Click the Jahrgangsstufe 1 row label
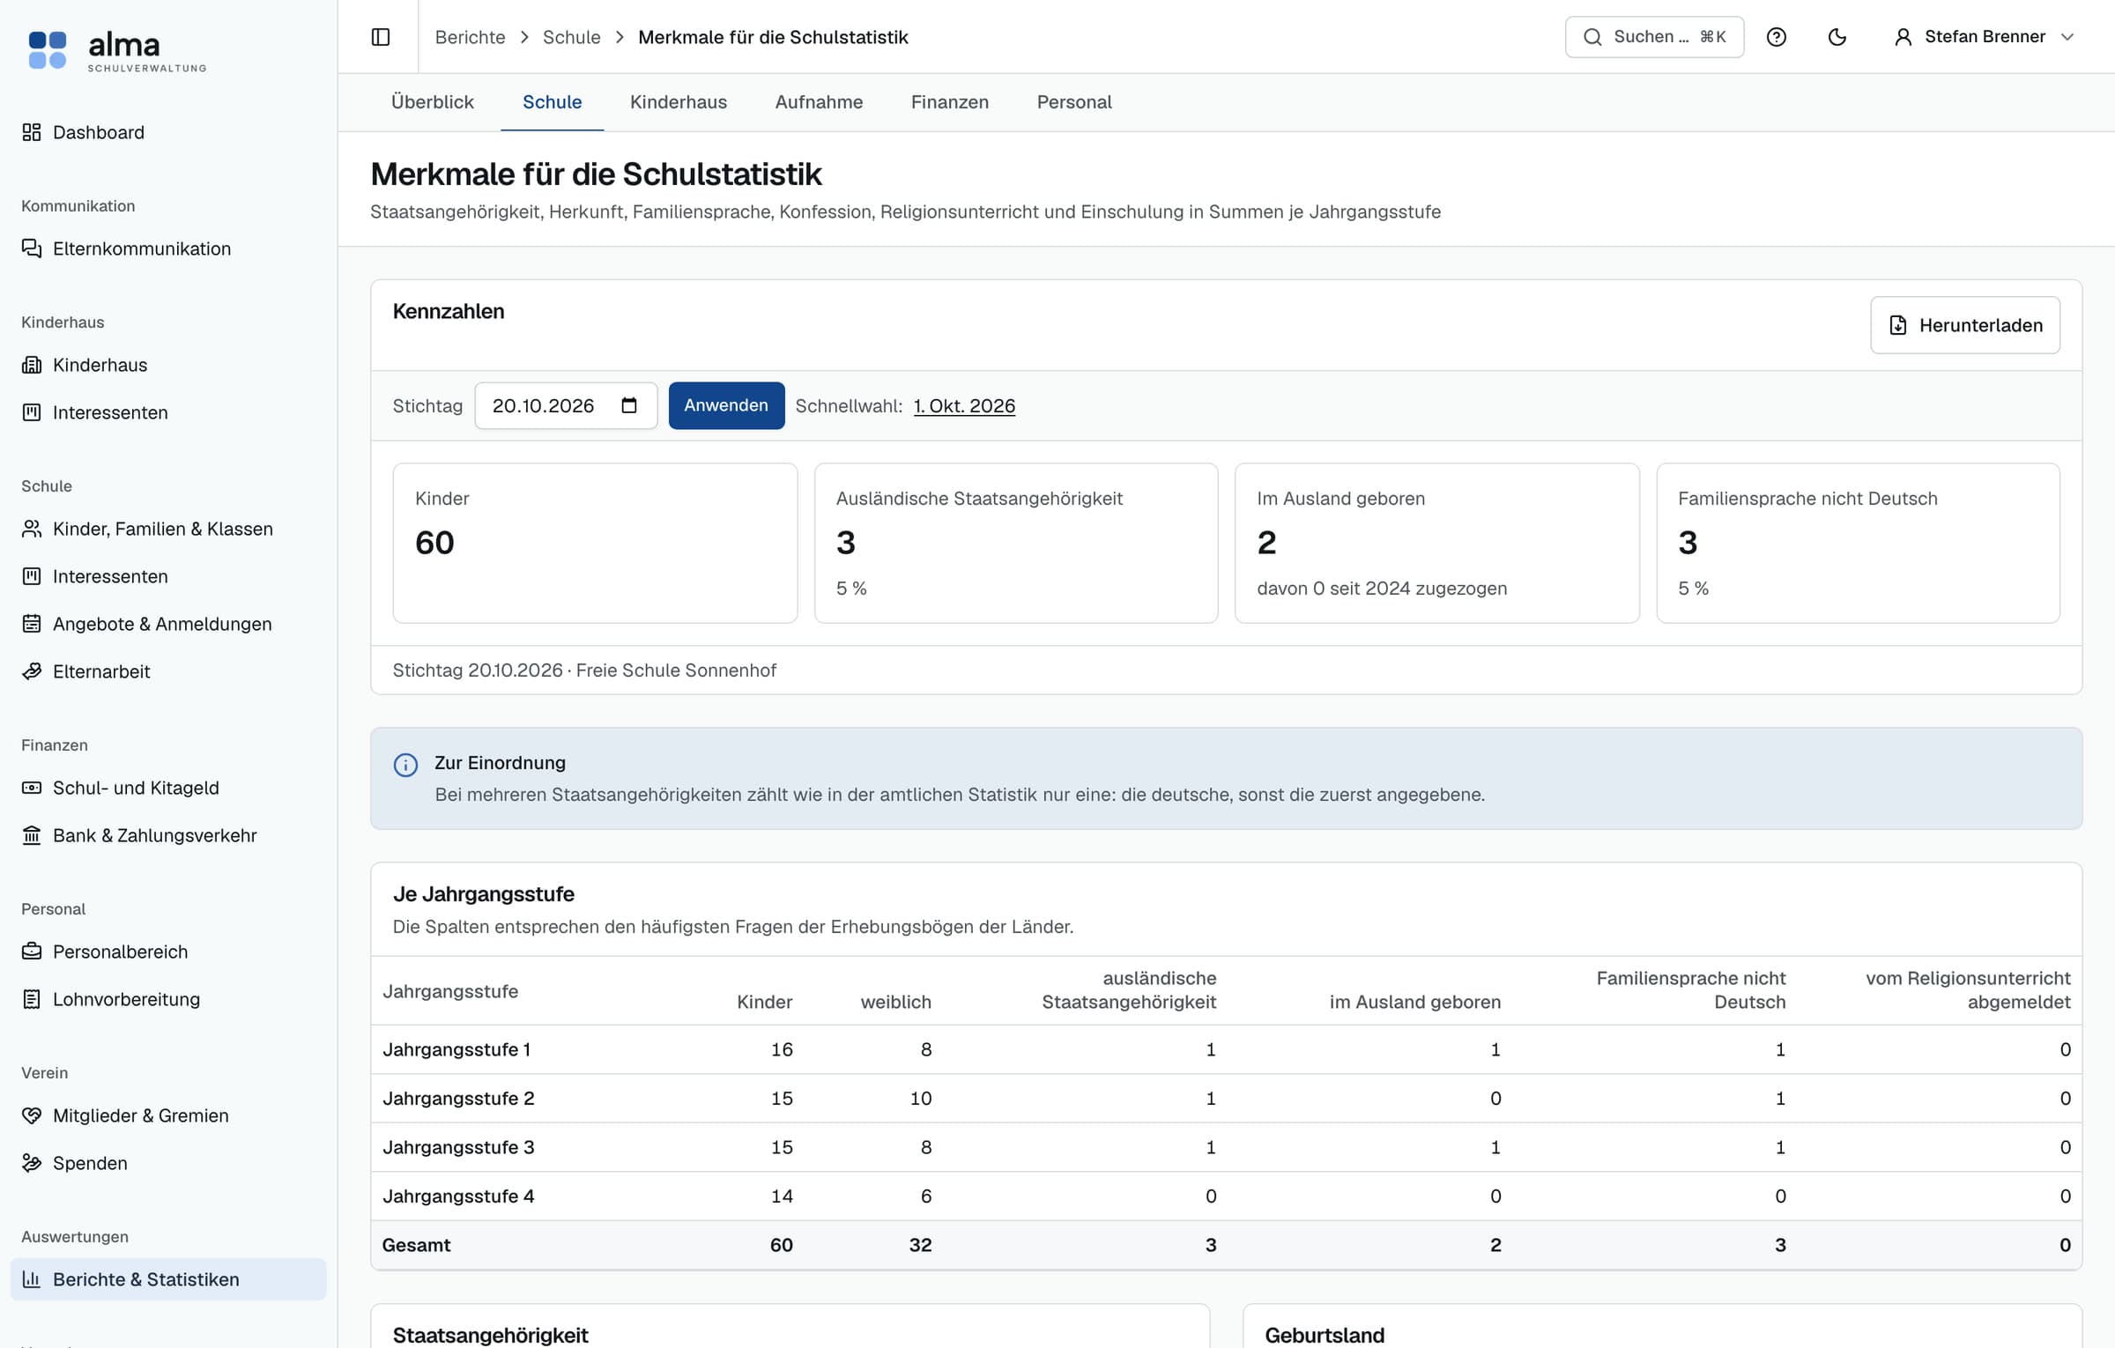Viewport: 2115px width, 1348px height. [x=456, y=1049]
